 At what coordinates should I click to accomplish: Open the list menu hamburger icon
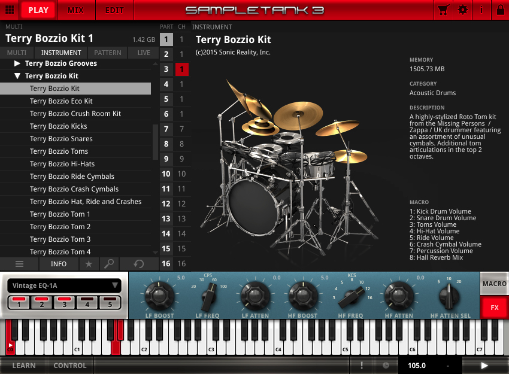coord(20,264)
